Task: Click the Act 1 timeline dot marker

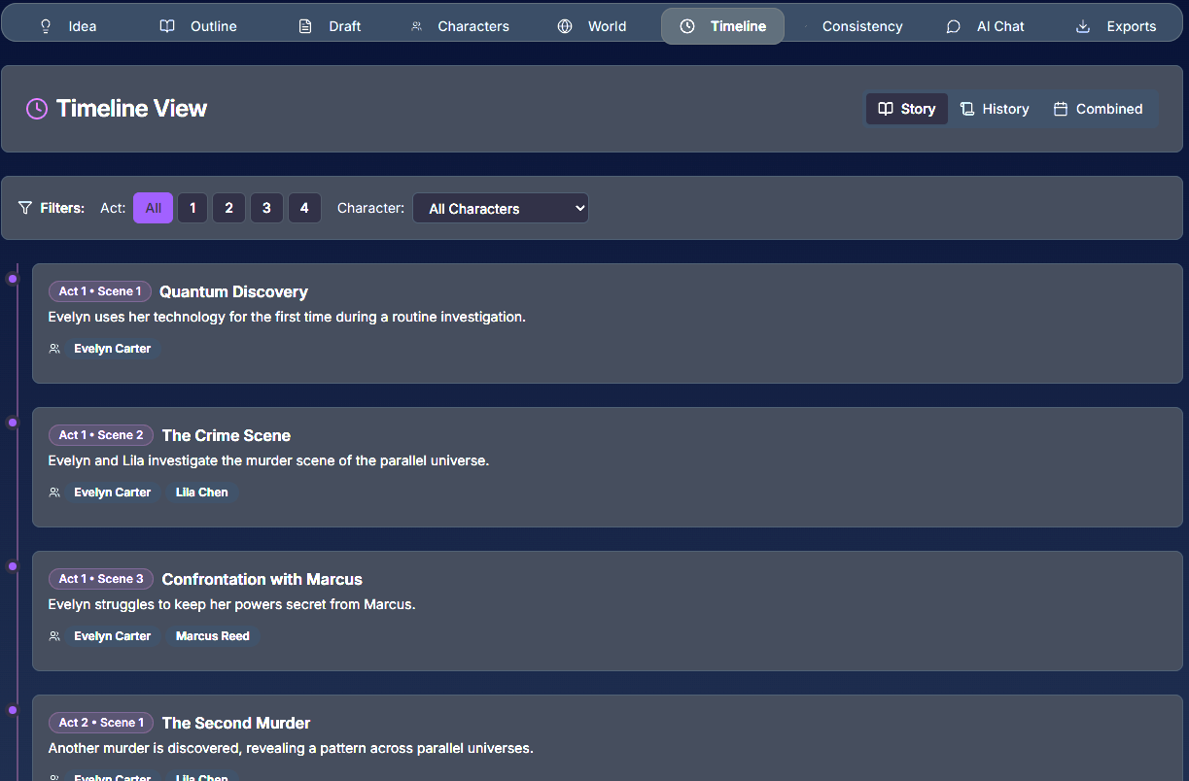Action: pyautogui.click(x=12, y=278)
